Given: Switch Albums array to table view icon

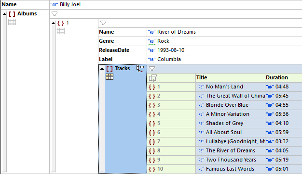Looking at the screenshot, I should point(12,22).
